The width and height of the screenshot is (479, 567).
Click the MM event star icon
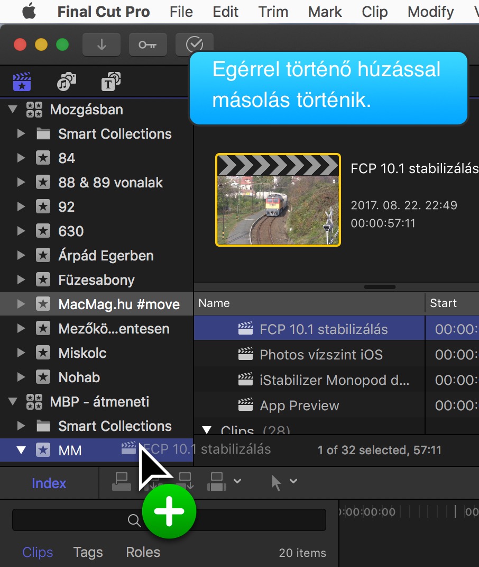click(x=43, y=450)
